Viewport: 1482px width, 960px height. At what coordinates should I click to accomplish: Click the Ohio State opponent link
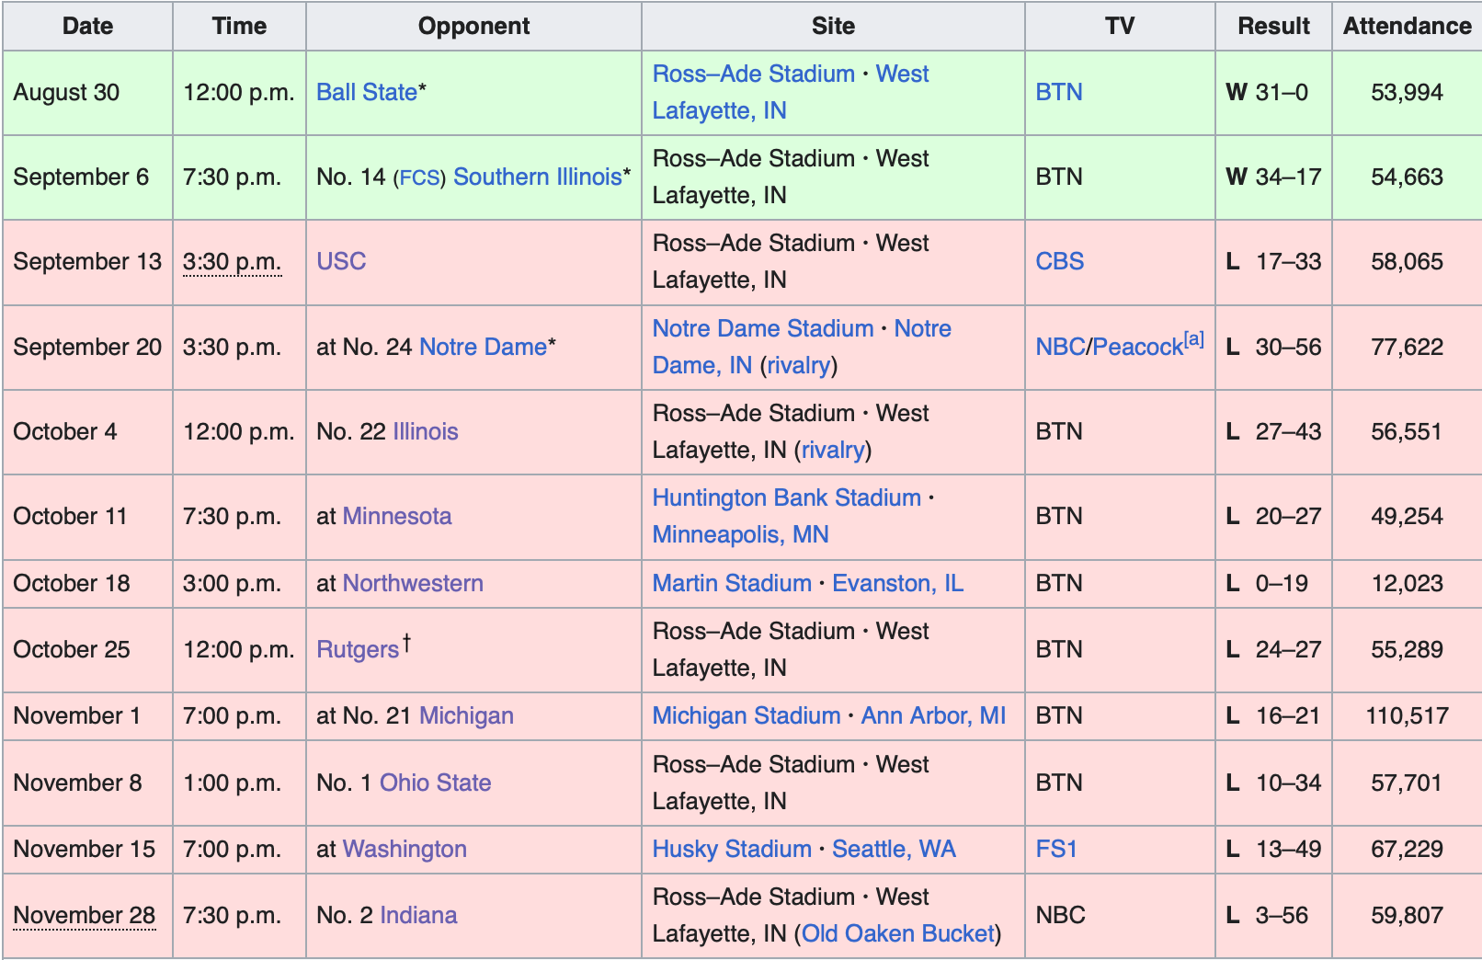pos(436,783)
